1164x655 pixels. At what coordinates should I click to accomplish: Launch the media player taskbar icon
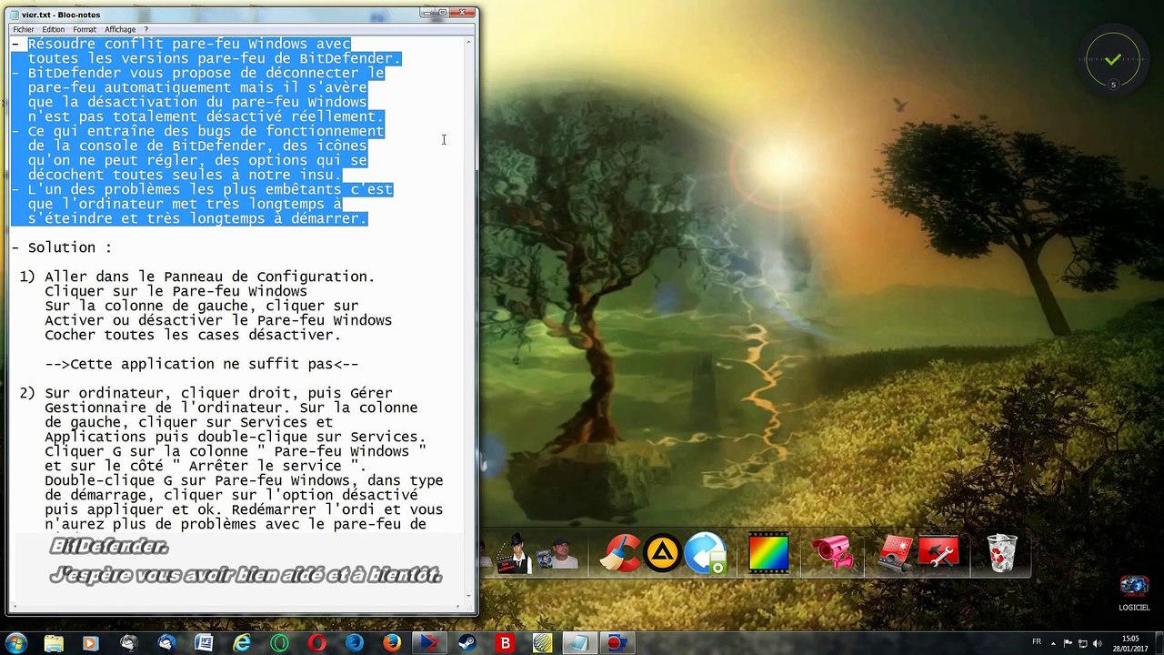90,643
